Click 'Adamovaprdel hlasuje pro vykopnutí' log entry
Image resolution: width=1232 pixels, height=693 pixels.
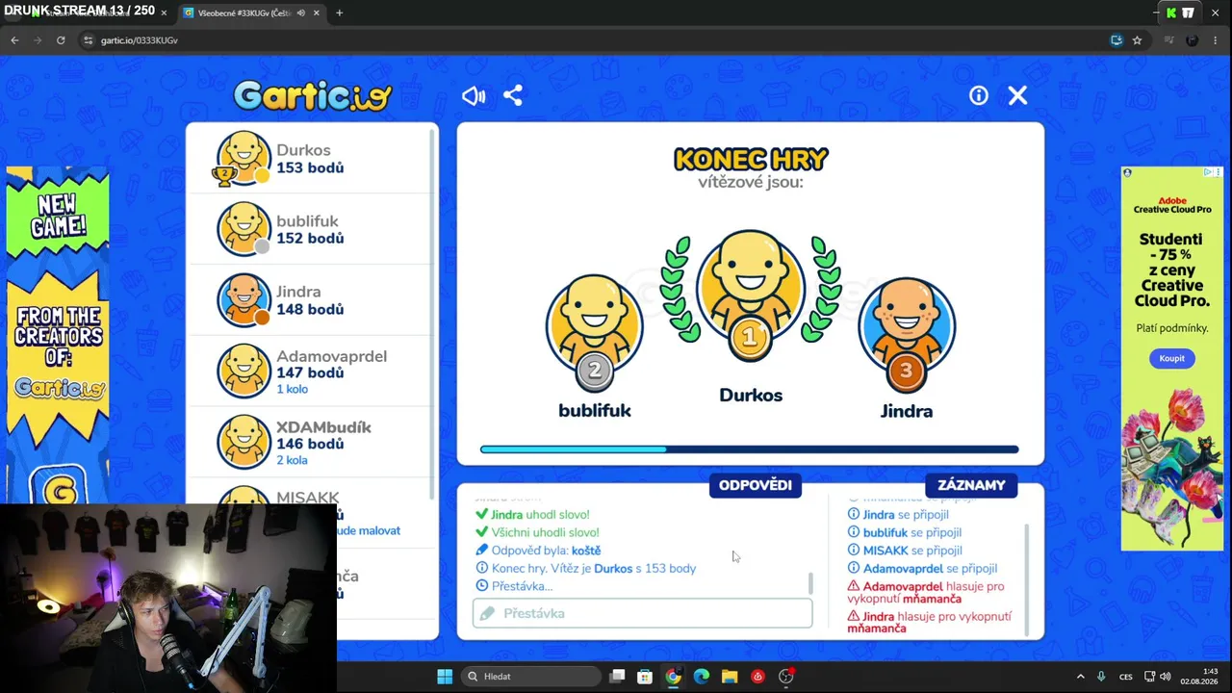(926, 592)
